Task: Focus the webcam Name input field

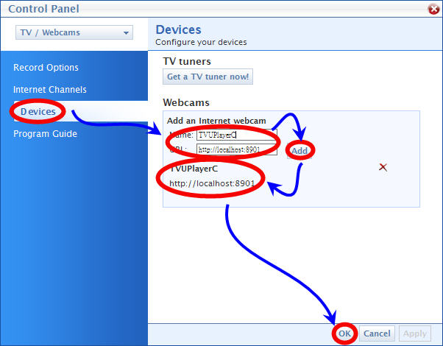Action: pos(237,135)
